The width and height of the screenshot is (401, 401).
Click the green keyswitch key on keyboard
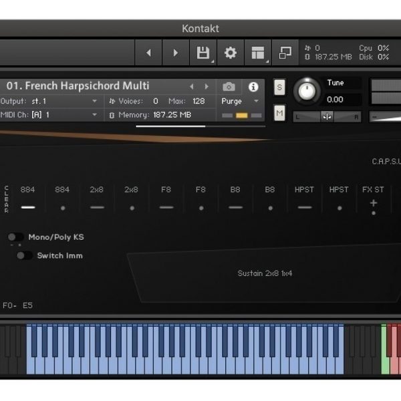click(385, 350)
